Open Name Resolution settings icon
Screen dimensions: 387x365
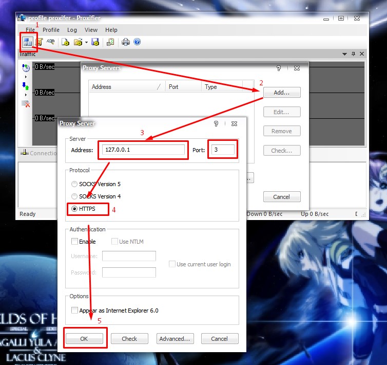pyautogui.click(x=51, y=41)
